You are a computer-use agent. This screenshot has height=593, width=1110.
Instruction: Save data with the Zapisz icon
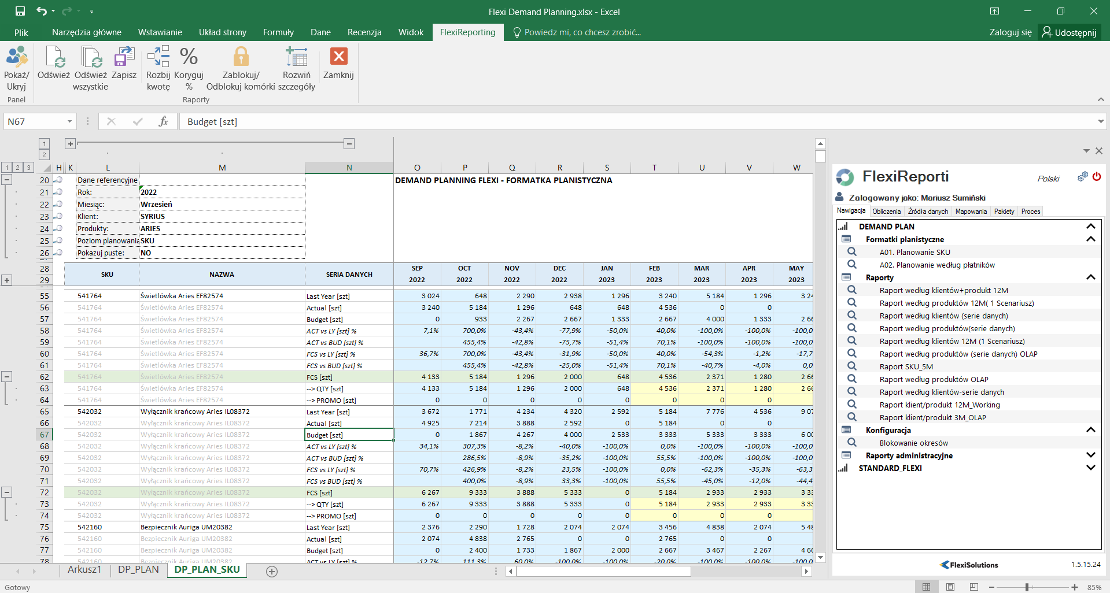coord(124,58)
